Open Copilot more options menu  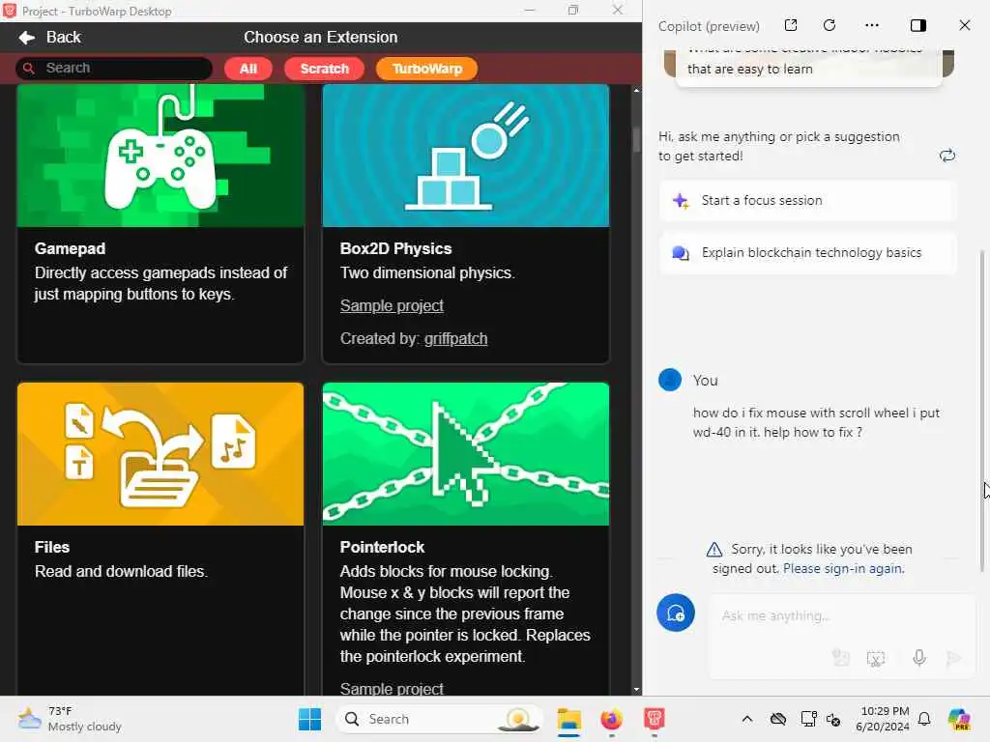pyautogui.click(x=872, y=25)
